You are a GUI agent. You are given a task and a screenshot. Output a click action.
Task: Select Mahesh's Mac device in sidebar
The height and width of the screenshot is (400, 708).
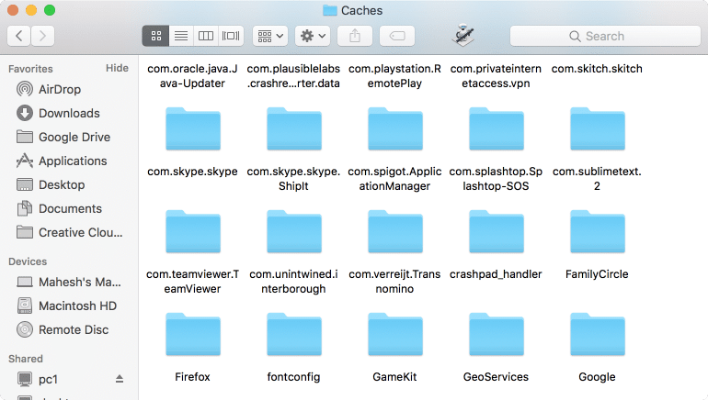click(69, 282)
